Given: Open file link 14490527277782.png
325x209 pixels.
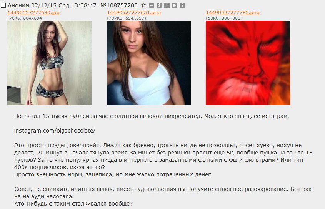Looking at the screenshot, I should (x=233, y=12).
